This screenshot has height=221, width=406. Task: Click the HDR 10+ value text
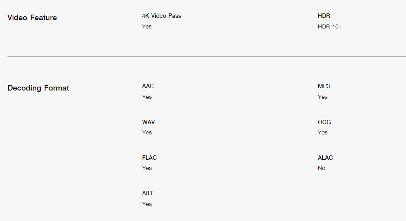(x=330, y=26)
